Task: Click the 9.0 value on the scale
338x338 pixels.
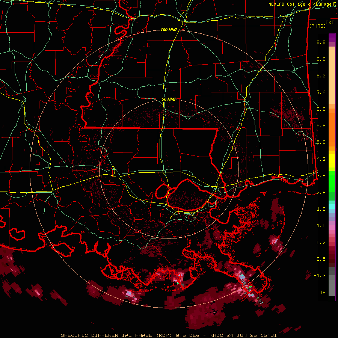Action: tap(321, 59)
